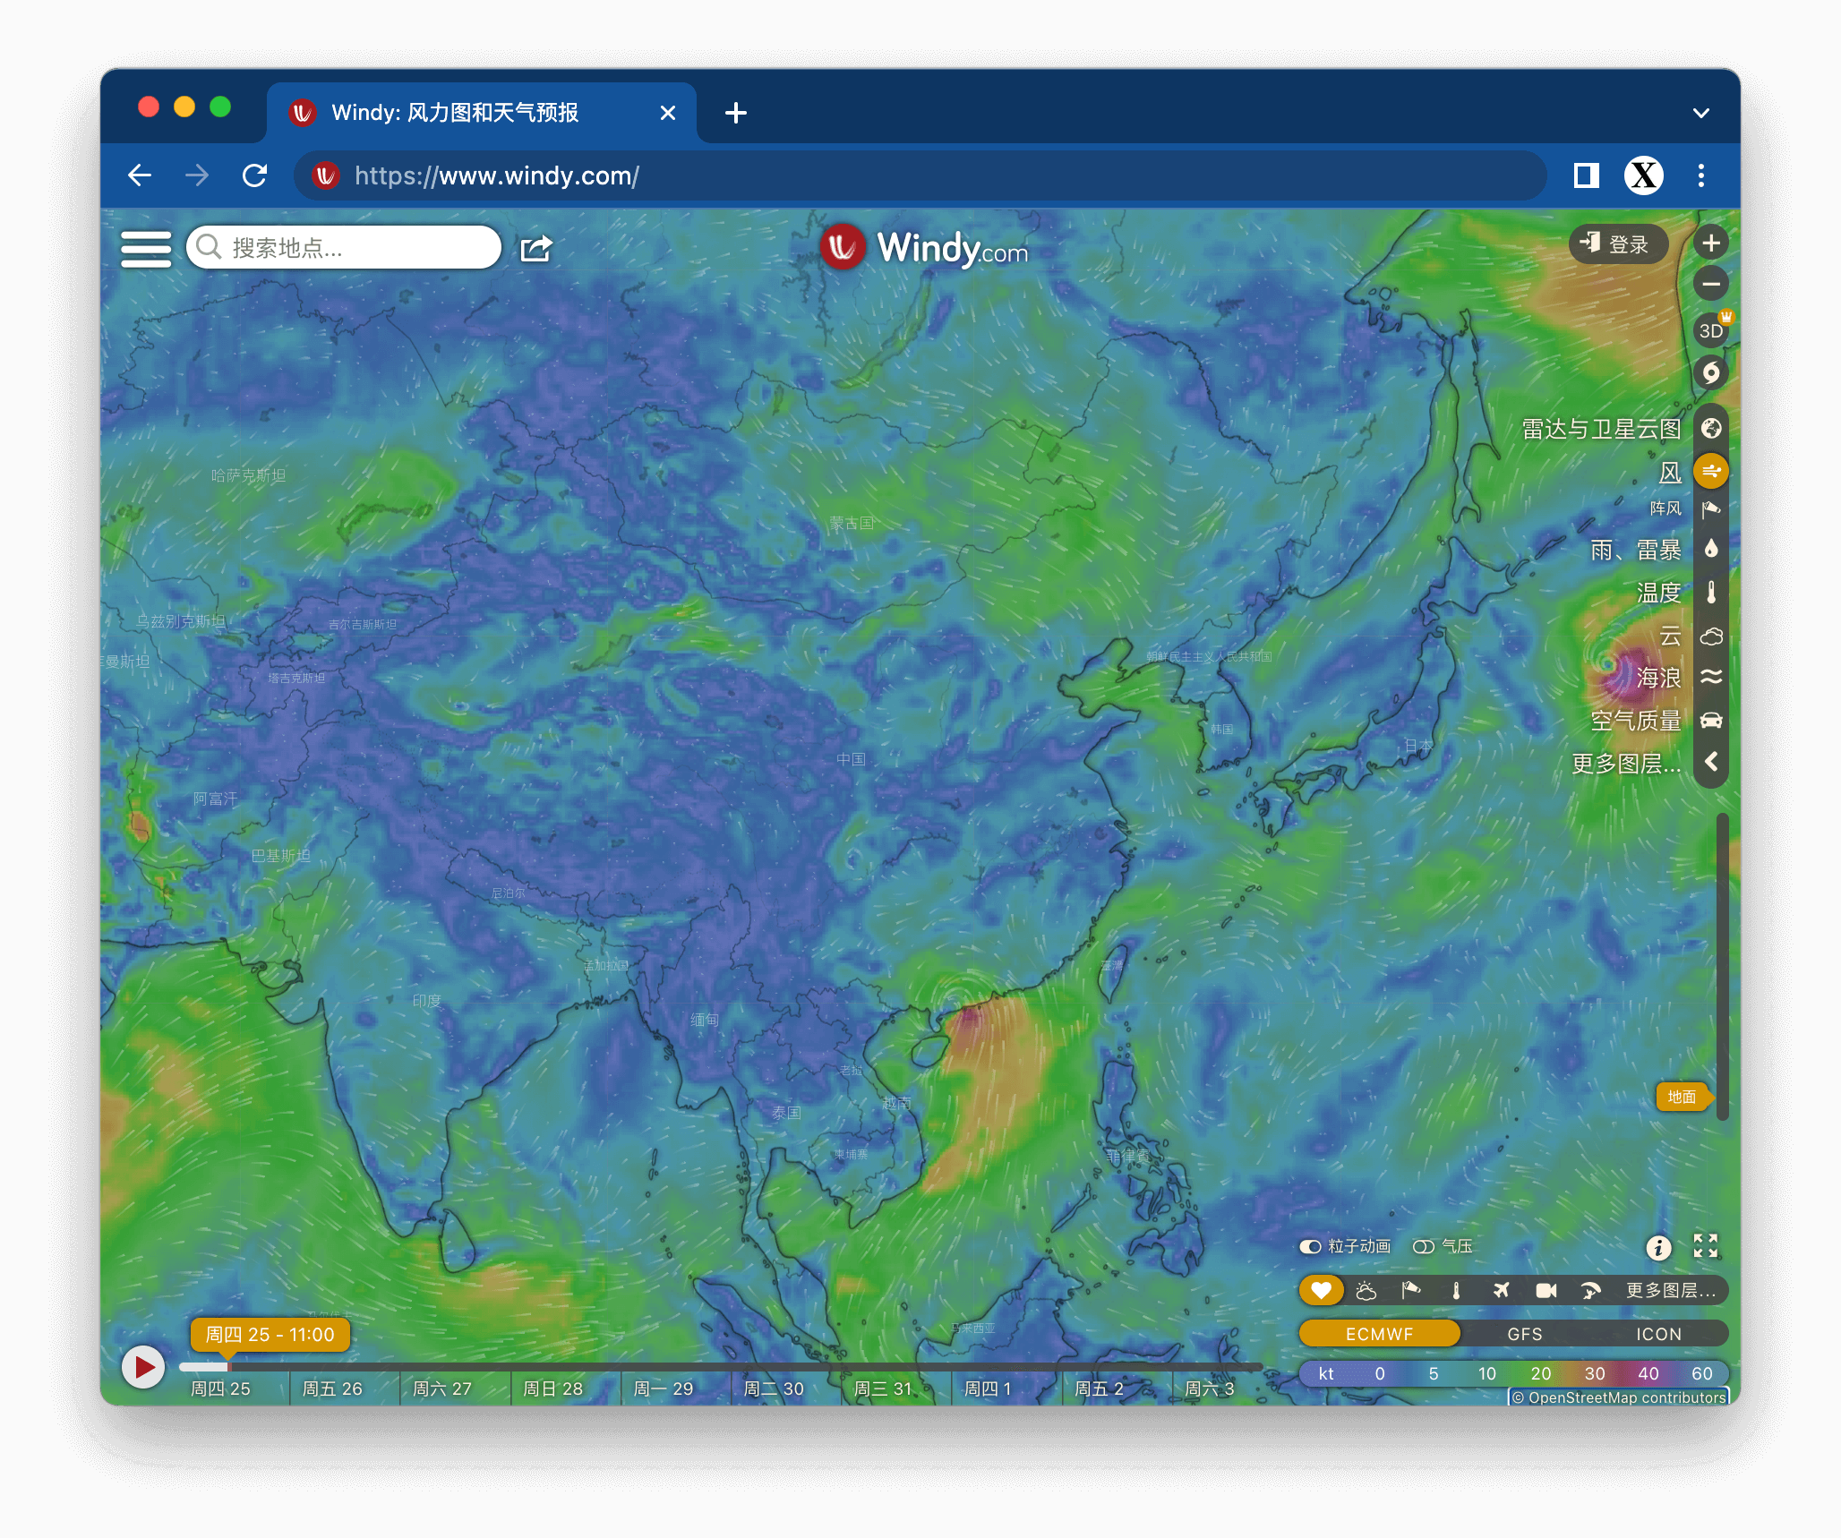Click the surface altitude slider handle
This screenshot has height=1538, width=1841.
click(x=1684, y=1097)
